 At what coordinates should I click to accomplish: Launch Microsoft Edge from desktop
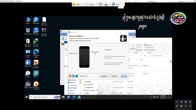[36, 53]
